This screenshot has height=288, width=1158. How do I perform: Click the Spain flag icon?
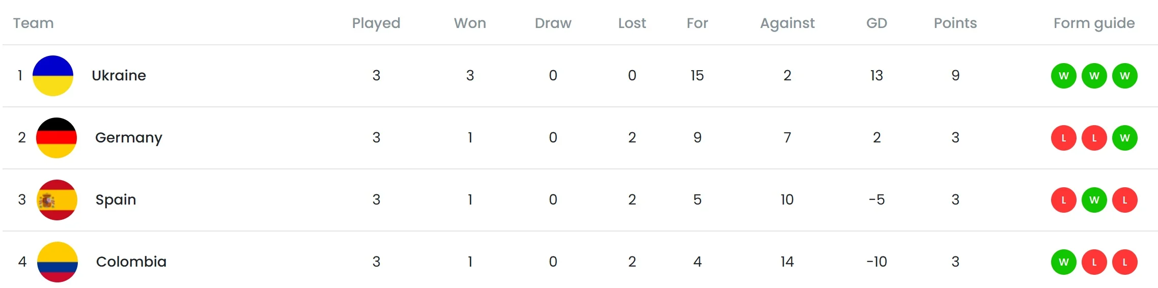tap(57, 200)
